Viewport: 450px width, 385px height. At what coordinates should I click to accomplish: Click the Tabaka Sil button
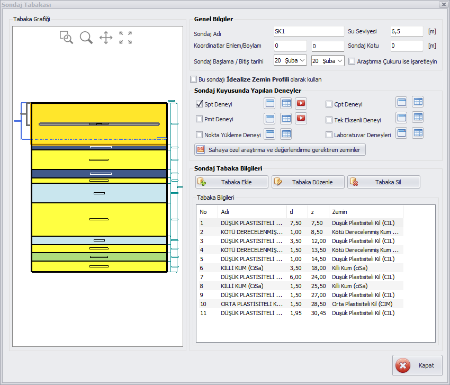384,182
